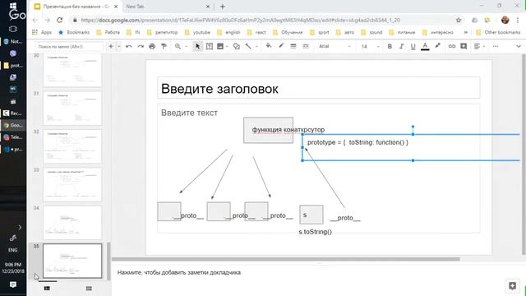Select slide 34 thumbnail
The image size is (526, 296).
(72, 223)
